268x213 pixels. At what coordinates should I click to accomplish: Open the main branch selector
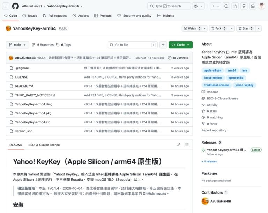(17, 45)
